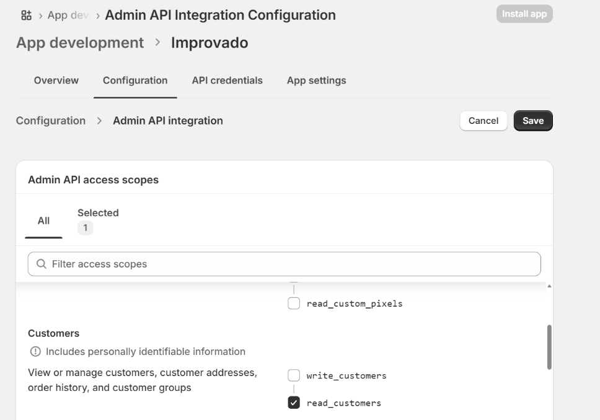Image resolution: width=600 pixels, height=420 pixels.
Task: Switch to the All scopes tab
Action: (x=44, y=221)
